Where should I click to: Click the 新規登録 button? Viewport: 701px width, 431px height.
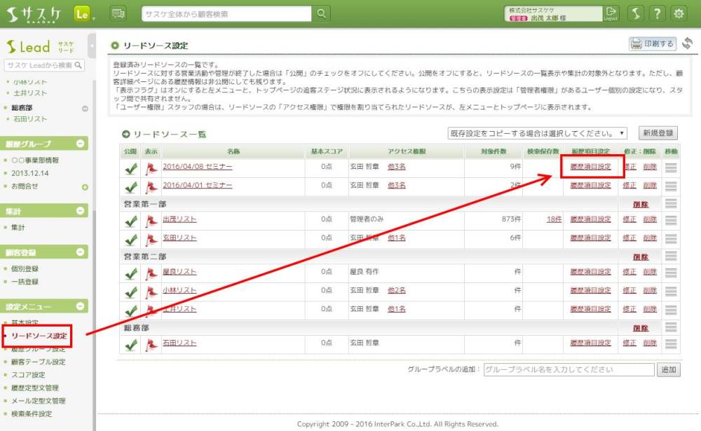pos(658,133)
